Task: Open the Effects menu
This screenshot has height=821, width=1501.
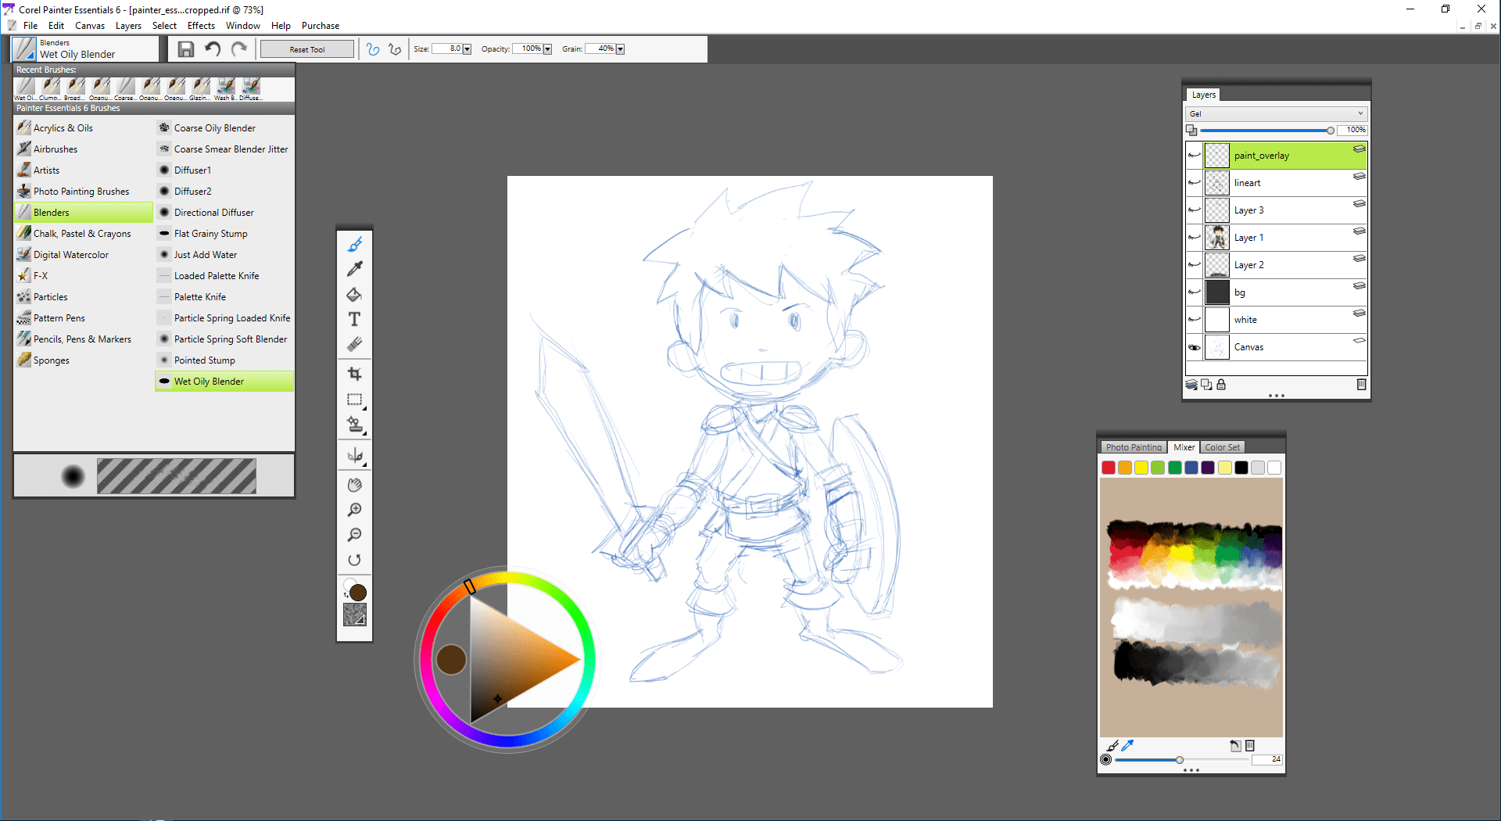Action: [201, 26]
